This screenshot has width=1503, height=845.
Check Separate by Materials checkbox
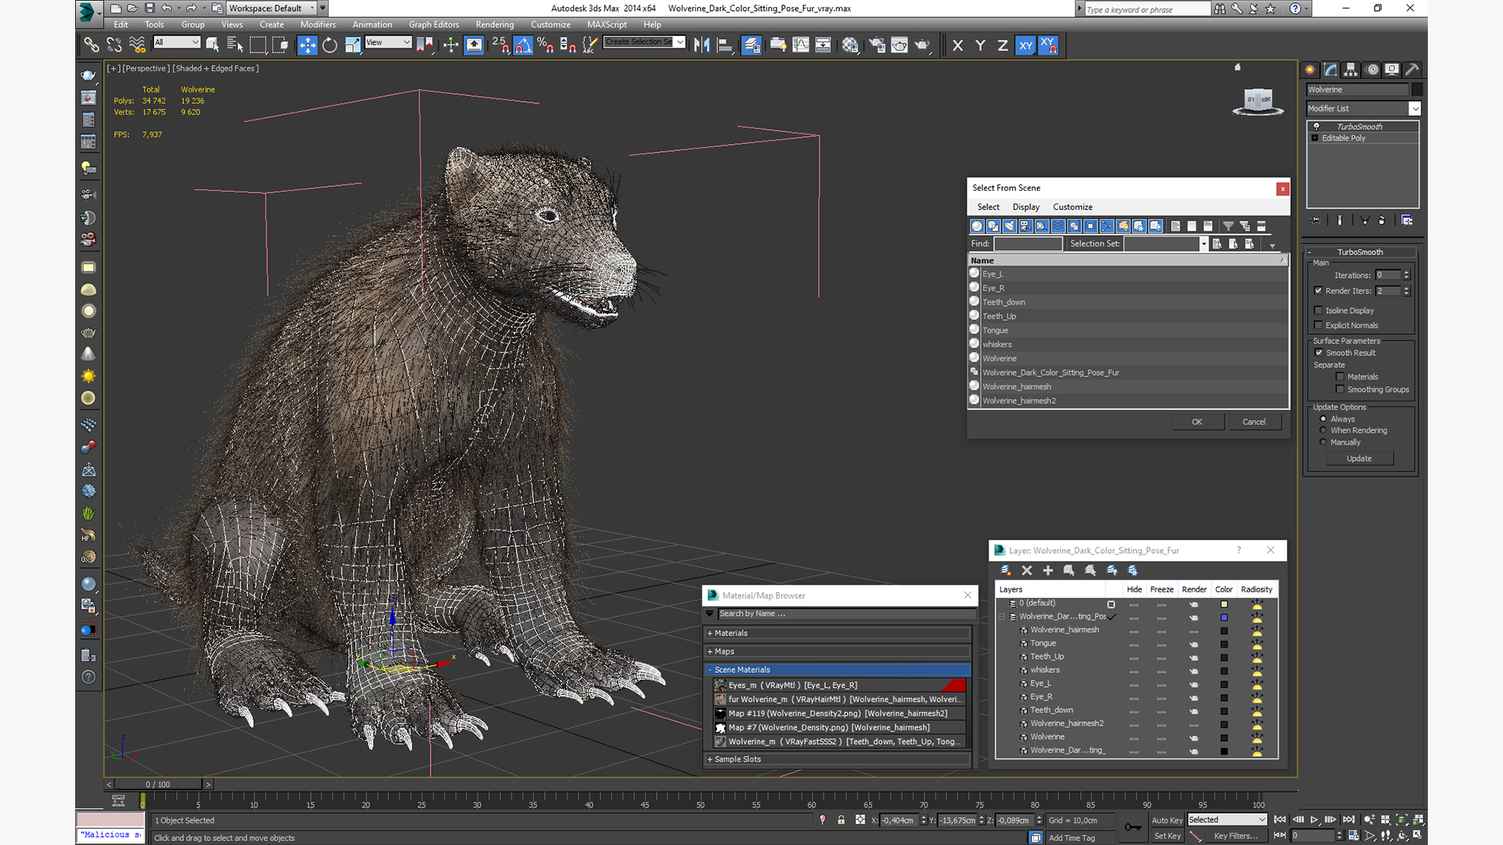(1340, 377)
